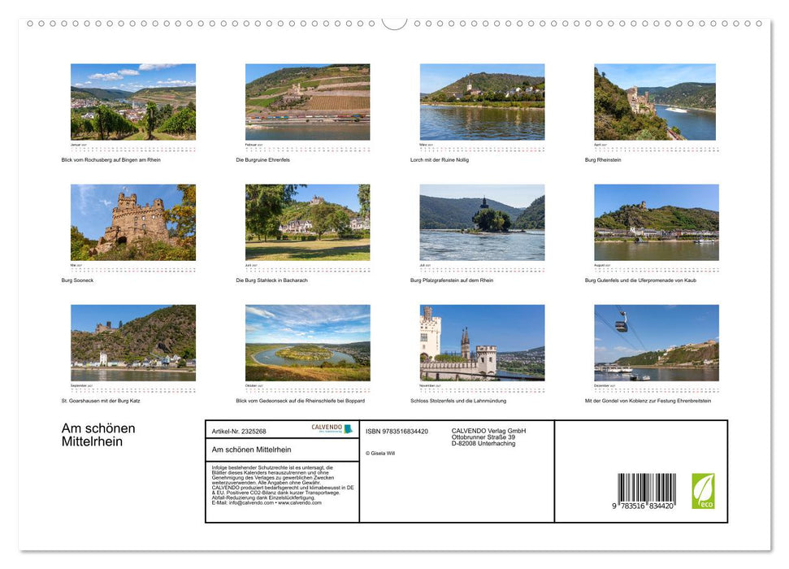Click the large title 'Am schönen Mittelrhein'

tap(98, 435)
